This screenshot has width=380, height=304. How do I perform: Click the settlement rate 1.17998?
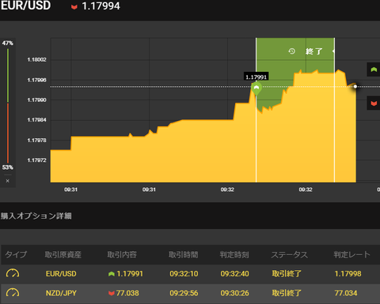tap(348, 274)
